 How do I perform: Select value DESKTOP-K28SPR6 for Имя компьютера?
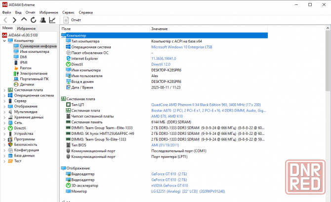click(166, 70)
